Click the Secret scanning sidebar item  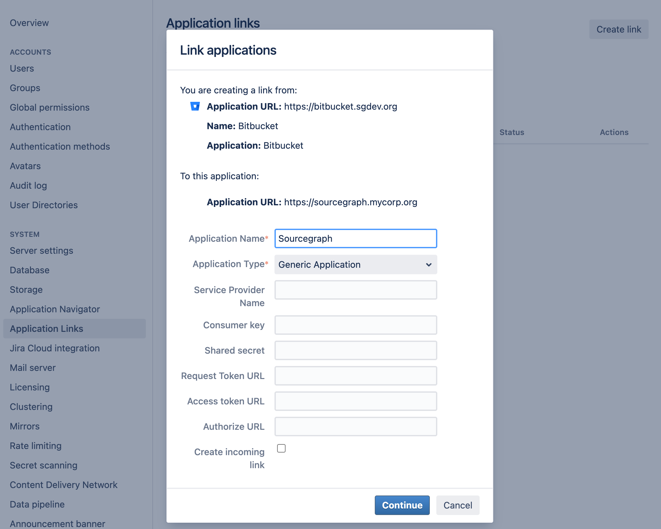pos(43,465)
